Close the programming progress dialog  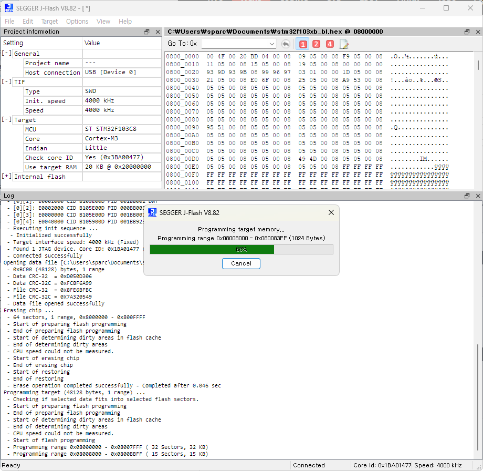point(331,213)
